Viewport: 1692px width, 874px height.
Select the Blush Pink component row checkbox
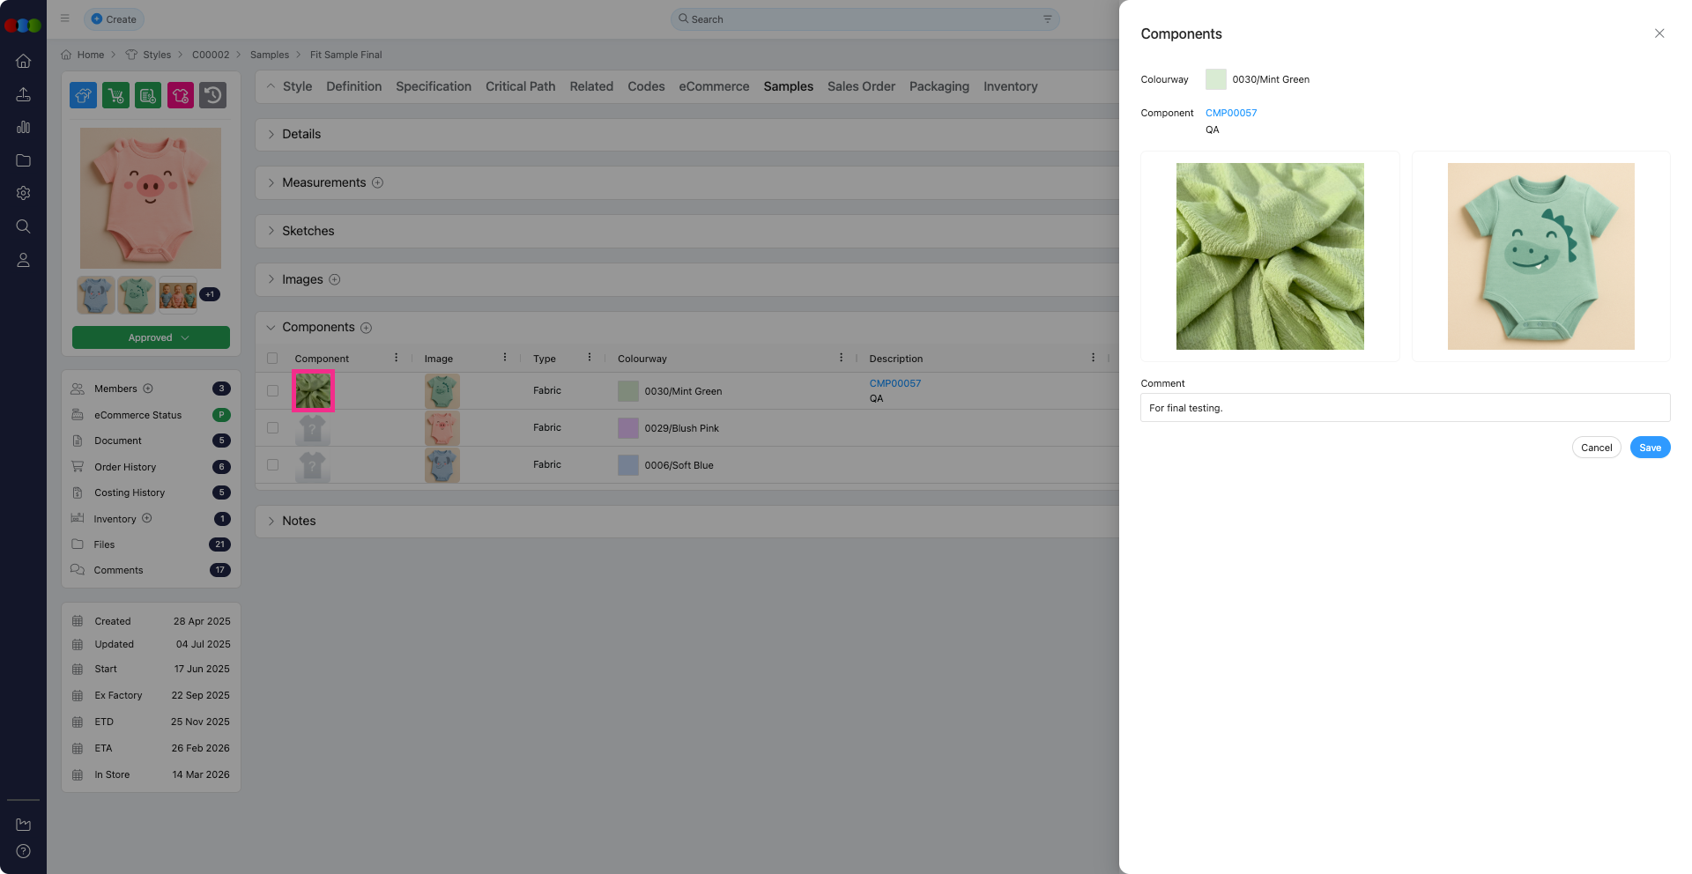tap(272, 428)
